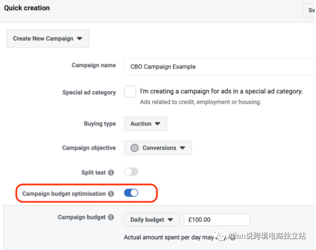This screenshot has width=316, height=250.
Task: Enable the Split test toggle
Action: (x=131, y=172)
